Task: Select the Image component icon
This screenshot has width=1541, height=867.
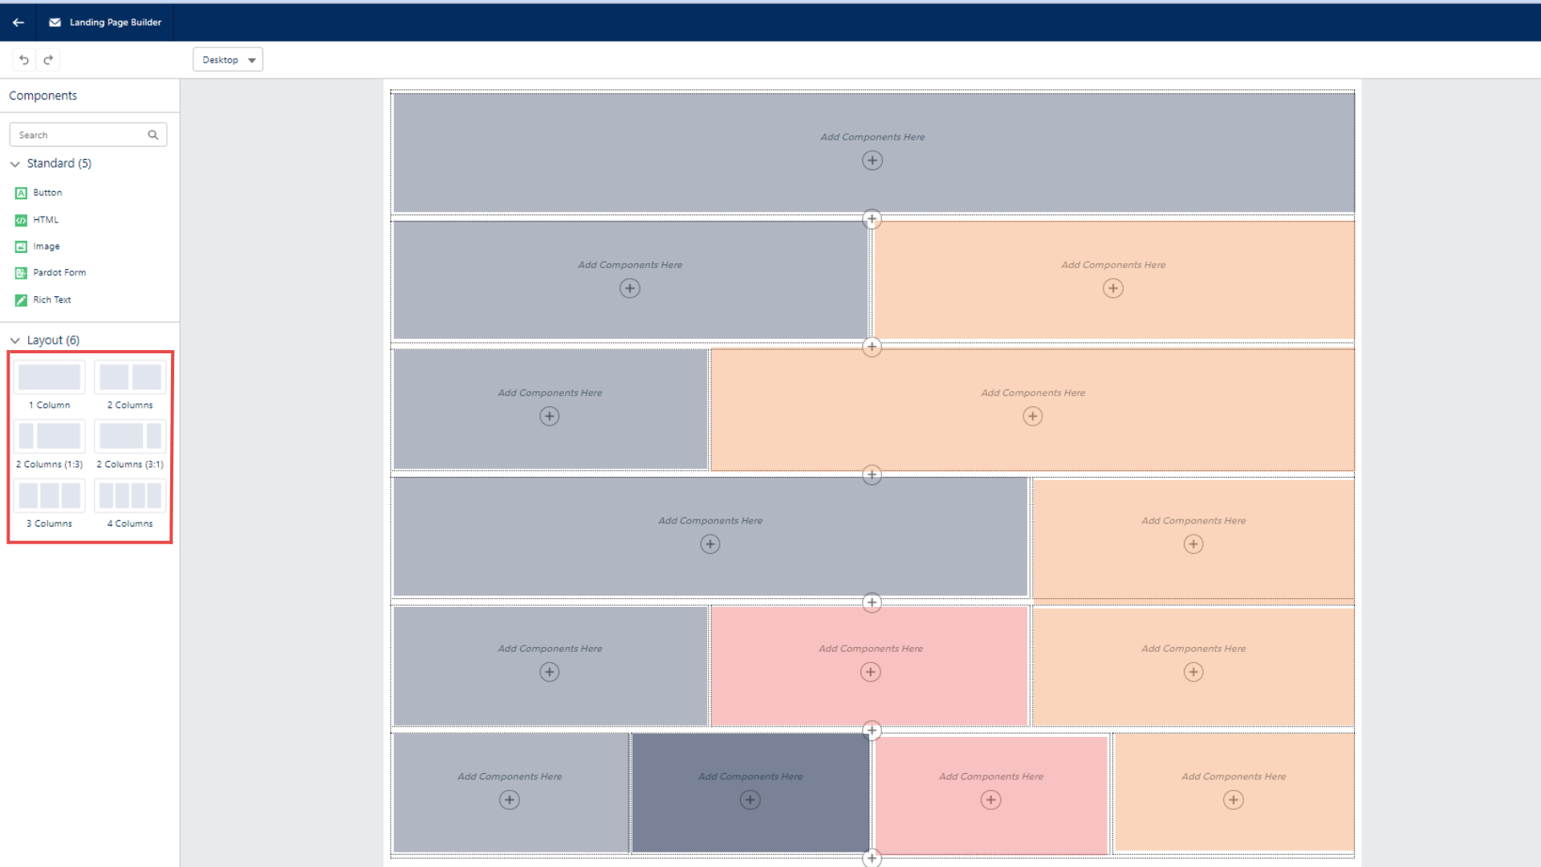Action: (x=21, y=246)
